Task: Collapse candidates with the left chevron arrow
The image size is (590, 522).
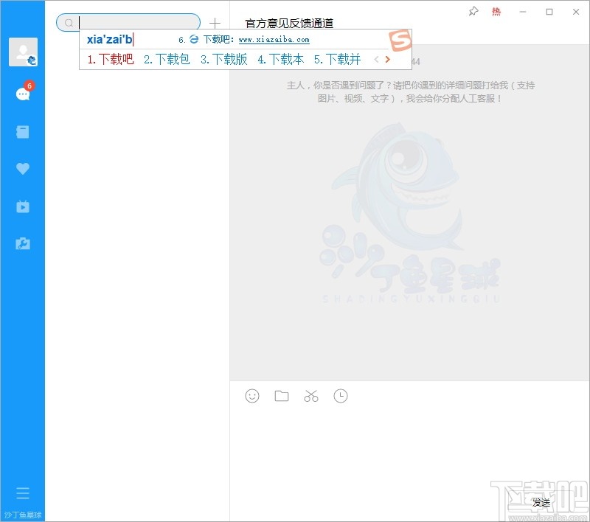Action: [x=376, y=60]
